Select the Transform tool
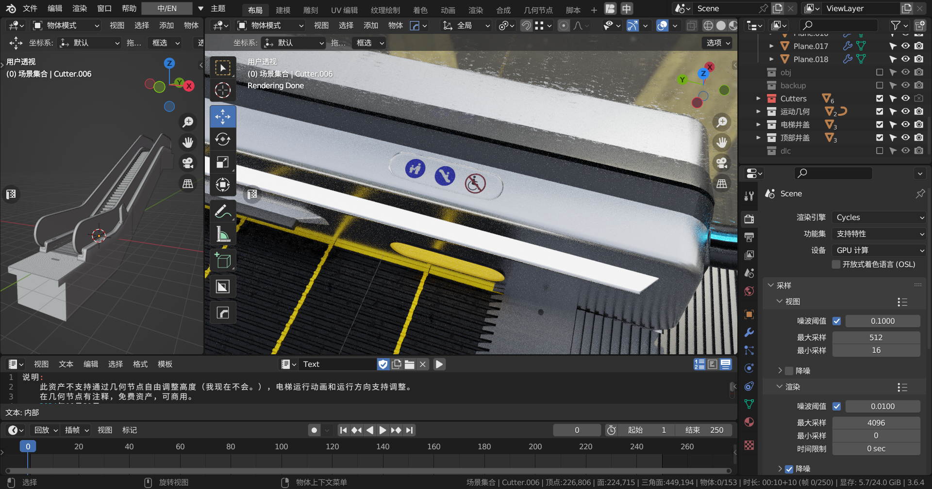 (223, 185)
